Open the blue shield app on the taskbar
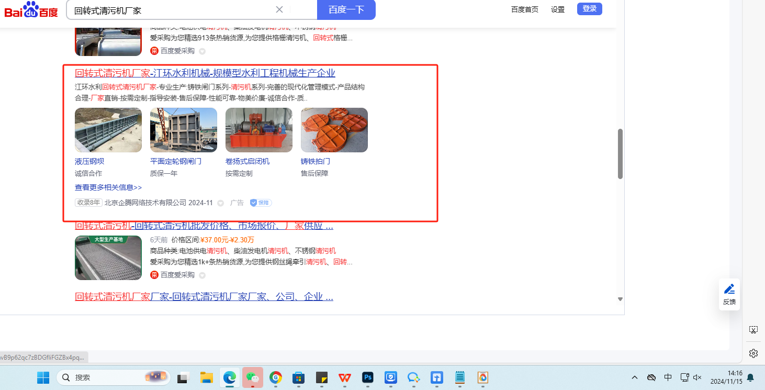Screen dimensions: 765x390 click(391, 377)
